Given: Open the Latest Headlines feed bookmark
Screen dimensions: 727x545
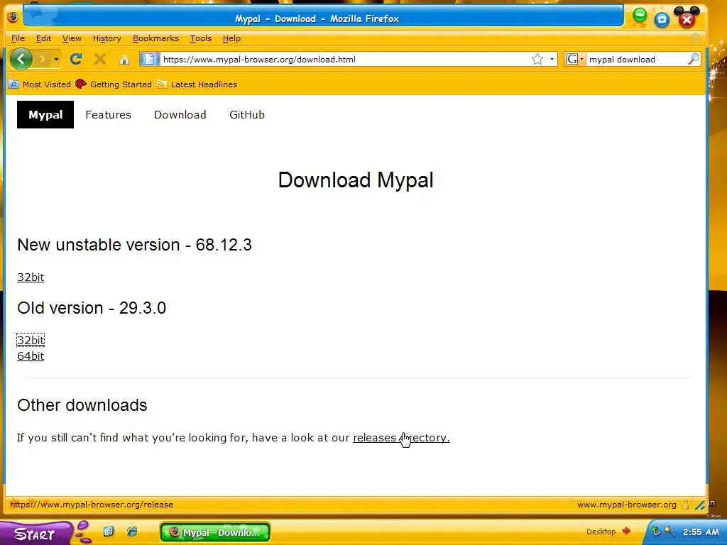Looking at the screenshot, I should click(197, 84).
